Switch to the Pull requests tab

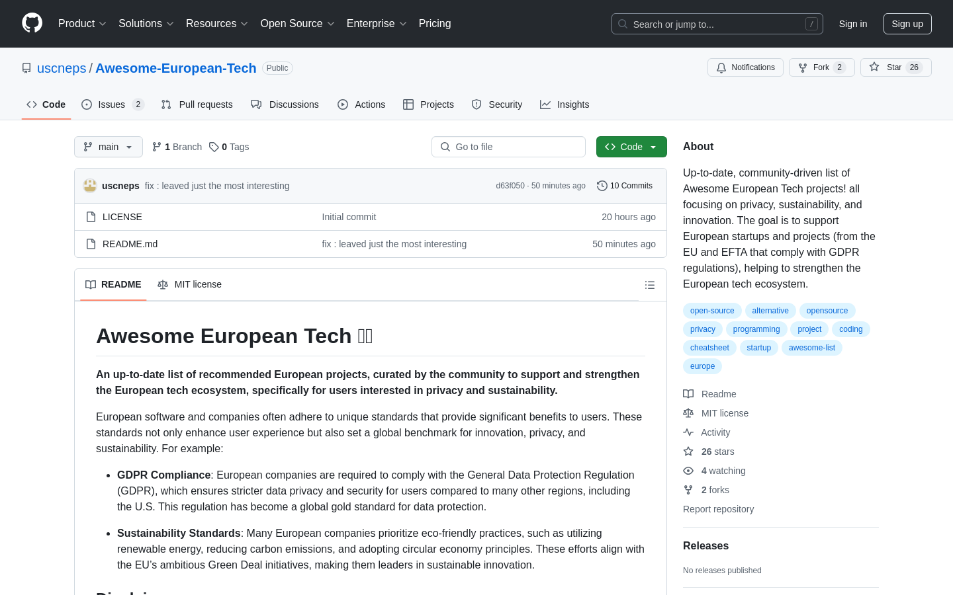pyautogui.click(x=197, y=104)
